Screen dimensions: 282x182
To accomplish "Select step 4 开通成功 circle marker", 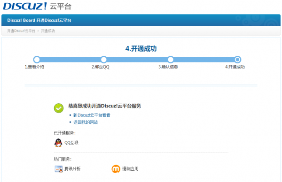I will 237,60.
